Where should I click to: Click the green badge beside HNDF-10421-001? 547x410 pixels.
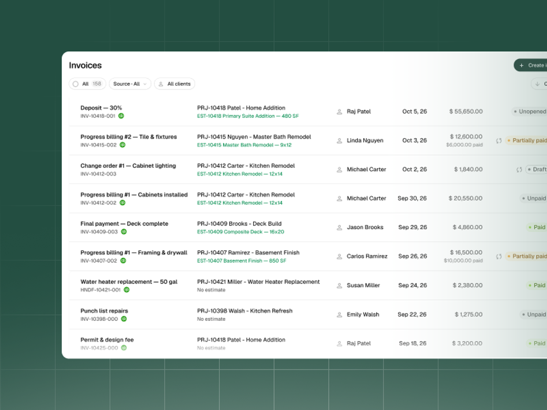coord(127,290)
